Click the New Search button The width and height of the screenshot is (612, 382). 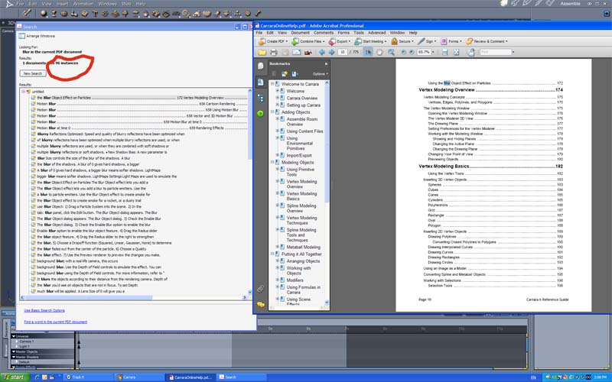click(32, 73)
